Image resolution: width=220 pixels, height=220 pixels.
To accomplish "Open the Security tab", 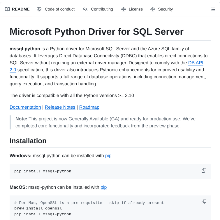I will tap(161, 9).
